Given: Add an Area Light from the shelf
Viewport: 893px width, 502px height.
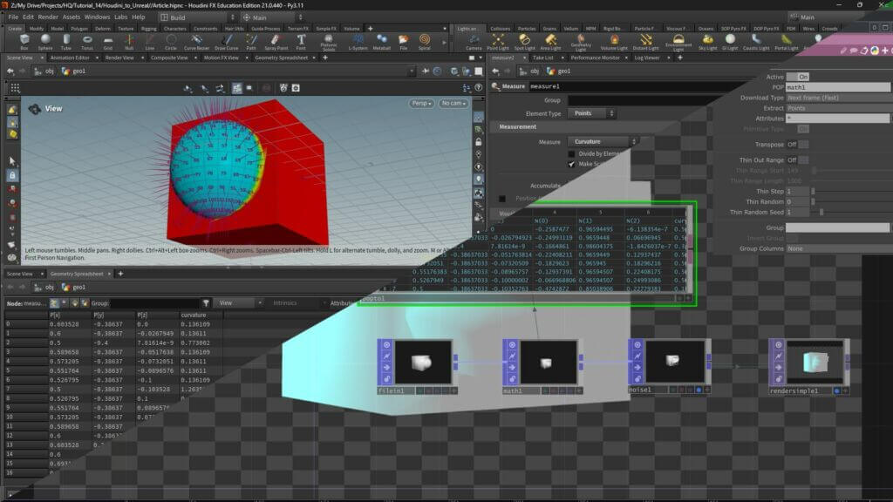Looking at the screenshot, I should point(551,42).
